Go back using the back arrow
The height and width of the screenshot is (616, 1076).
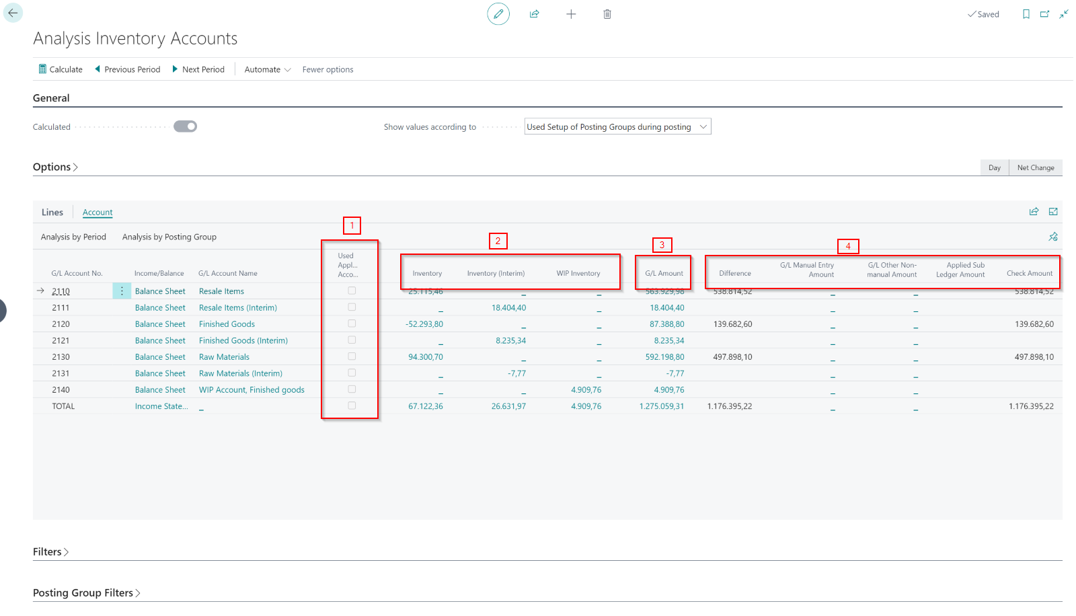click(13, 13)
